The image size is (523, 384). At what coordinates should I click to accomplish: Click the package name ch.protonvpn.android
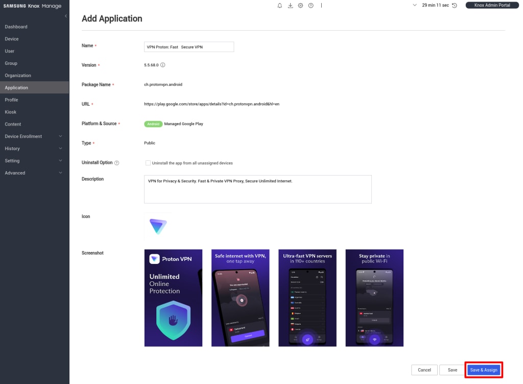tap(163, 85)
